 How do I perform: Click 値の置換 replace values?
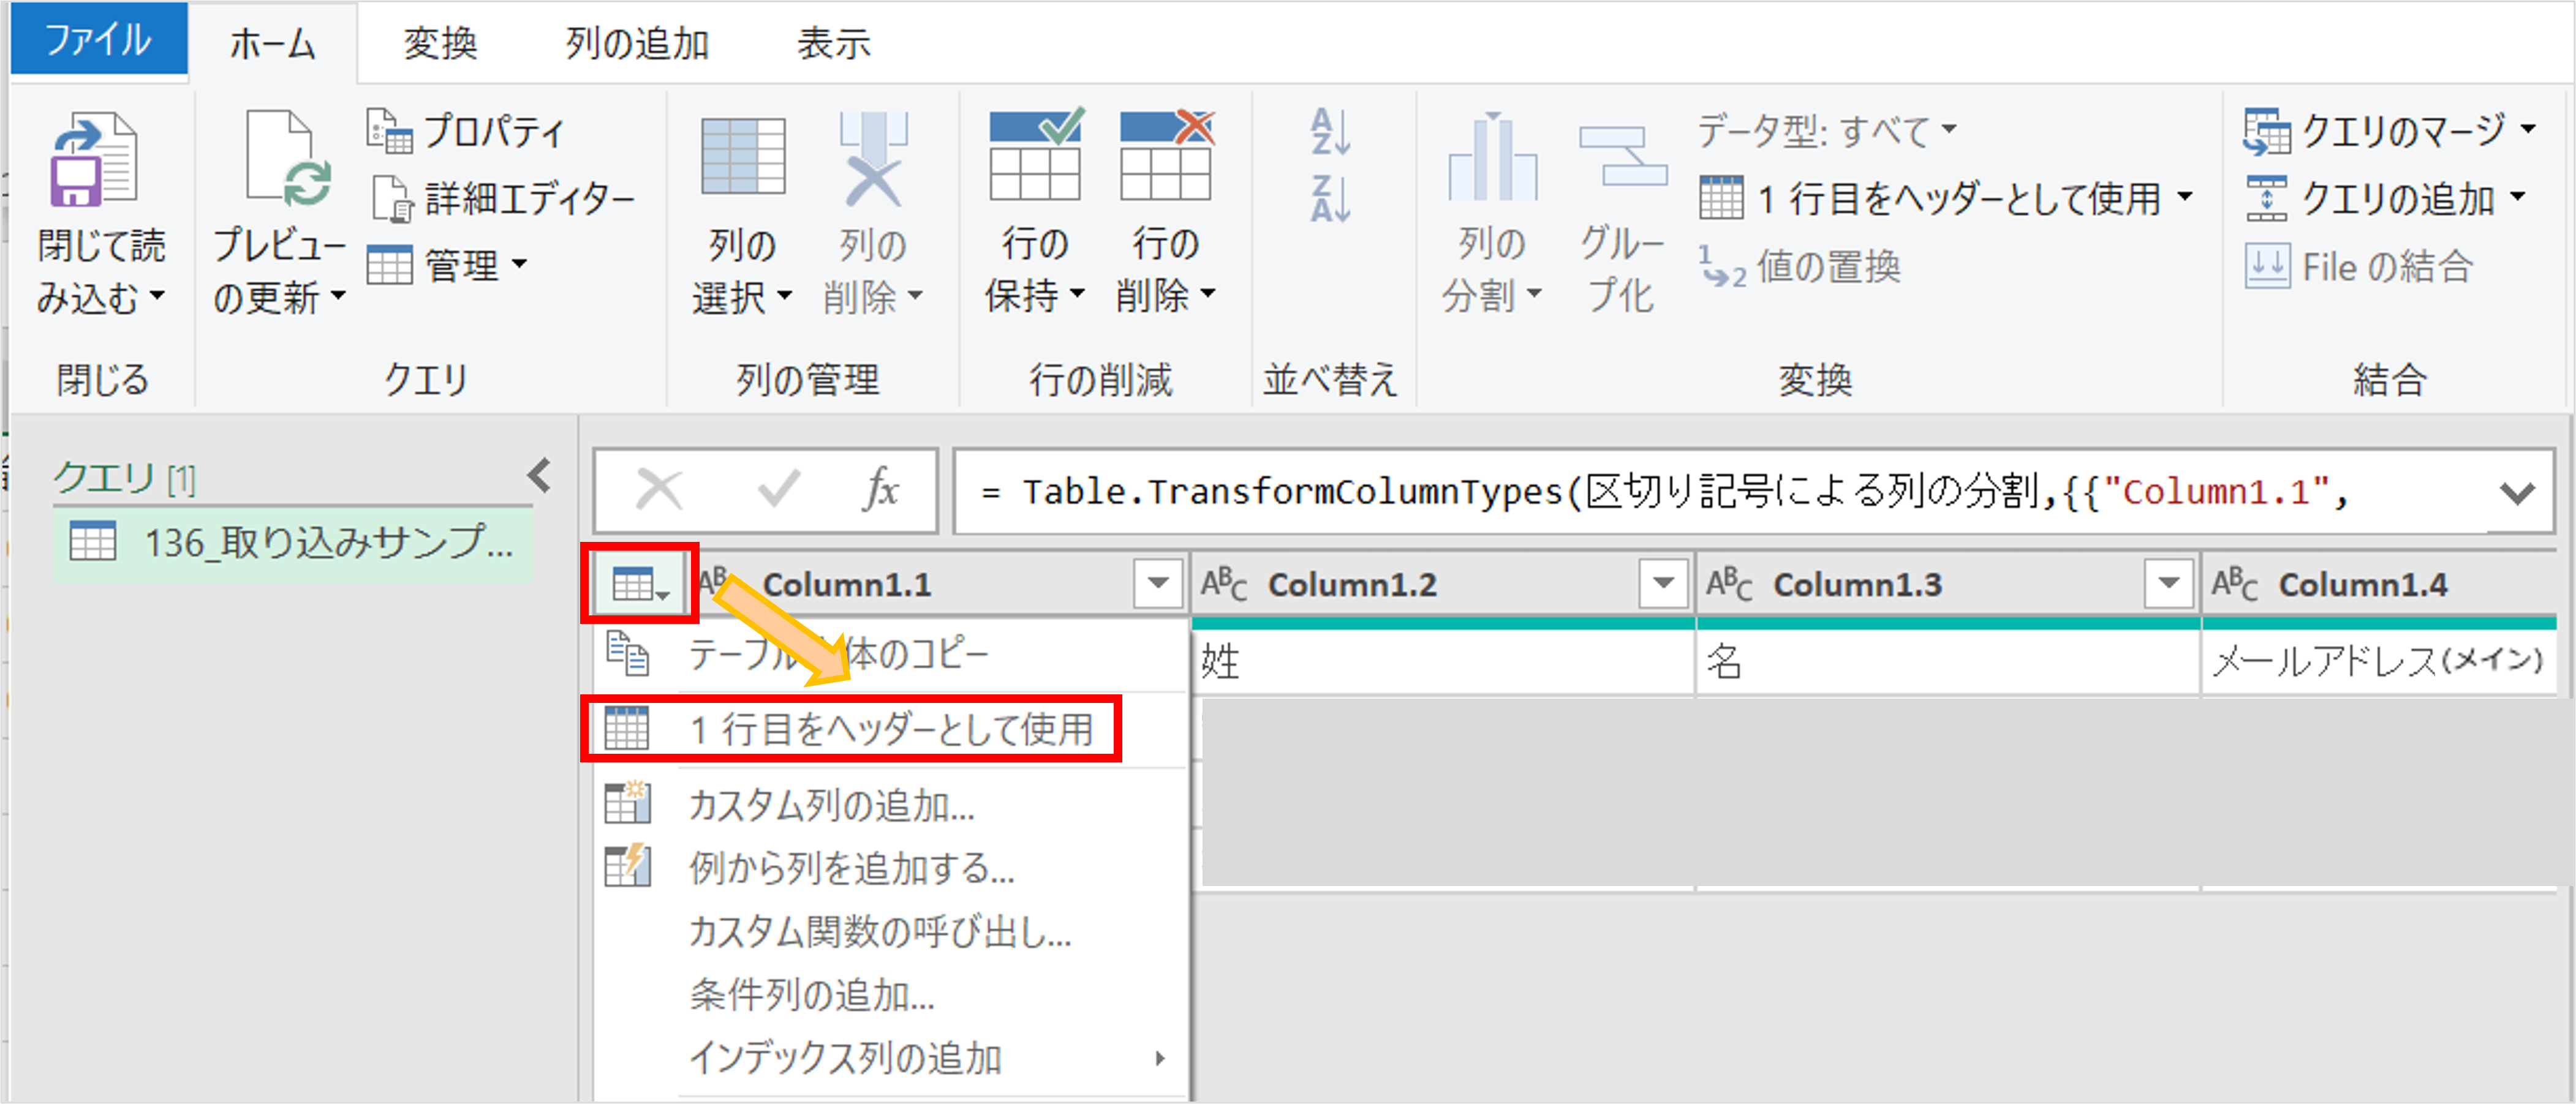point(1800,267)
